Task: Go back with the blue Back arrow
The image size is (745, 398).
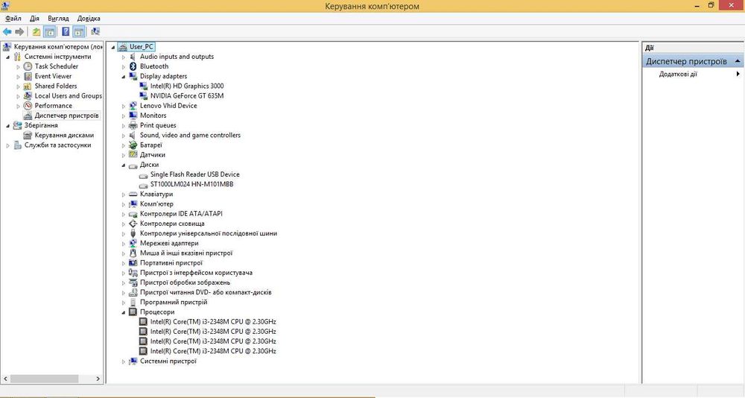Action: point(7,32)
